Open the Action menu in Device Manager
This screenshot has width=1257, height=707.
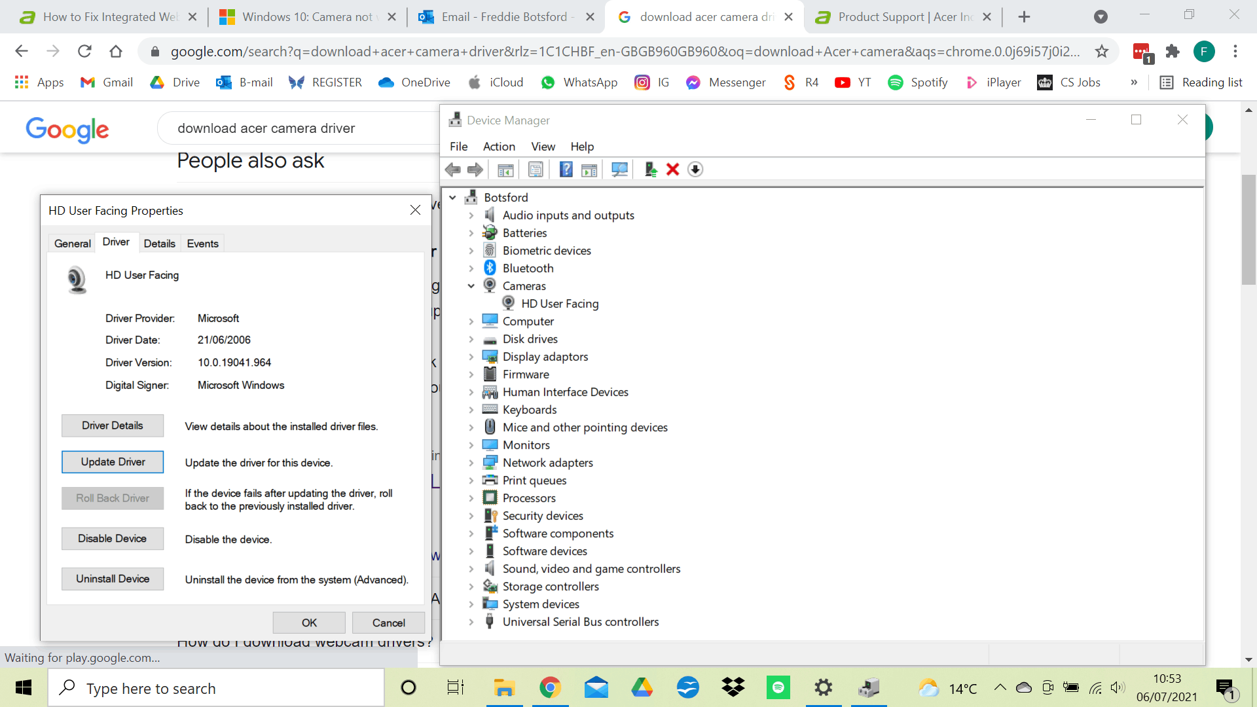click(x=499, y=147)
